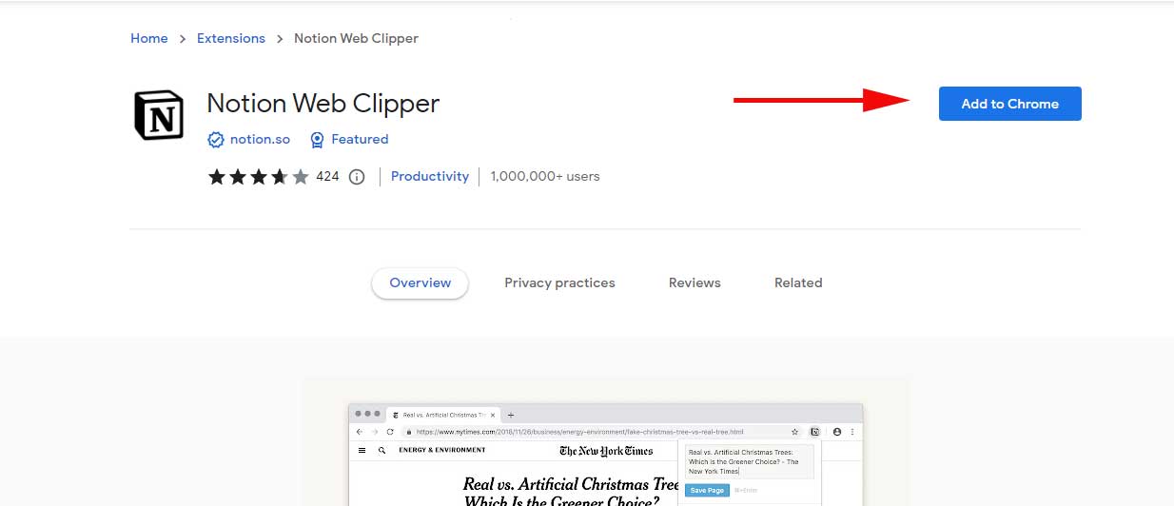Click The New York Times masthead logo
The width and height of the screenshot is (1174, 506).
click(x=606, y=451)
